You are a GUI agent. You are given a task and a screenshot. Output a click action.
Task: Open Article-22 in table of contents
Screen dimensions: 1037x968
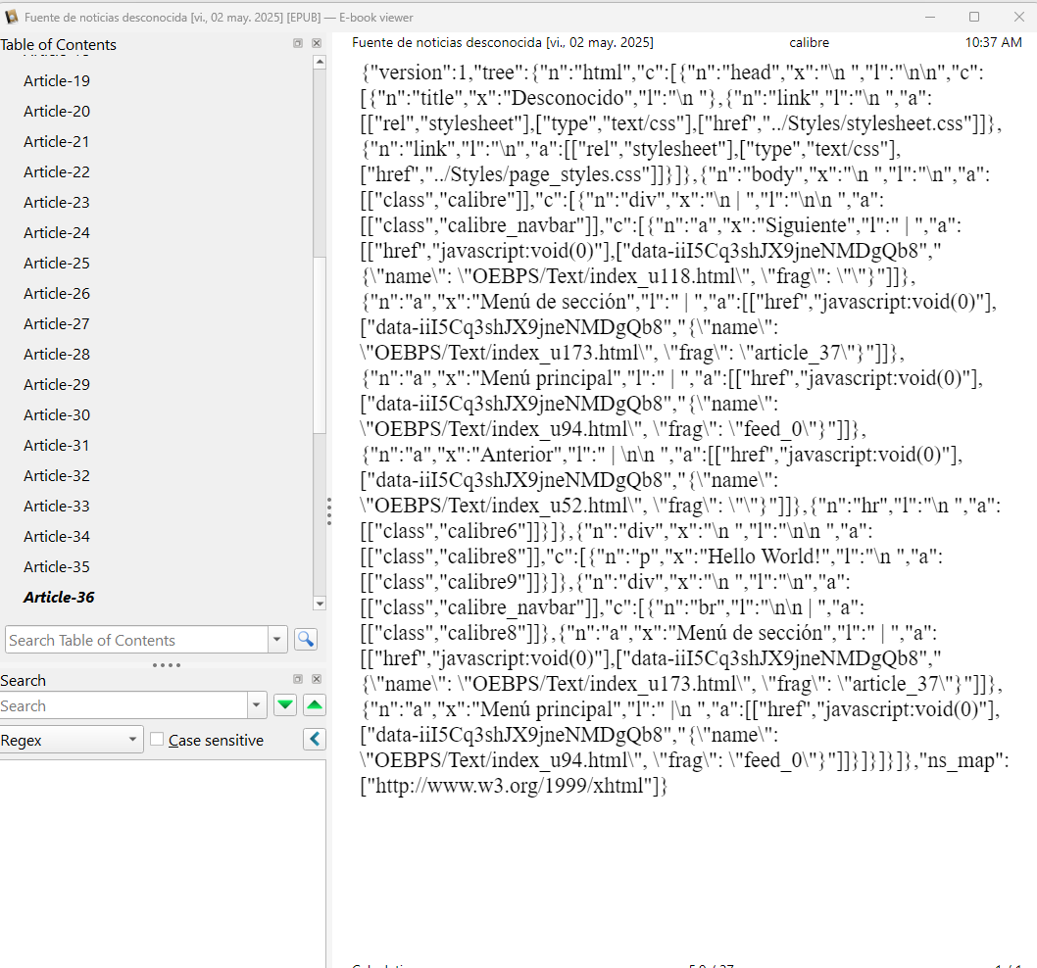57,171
